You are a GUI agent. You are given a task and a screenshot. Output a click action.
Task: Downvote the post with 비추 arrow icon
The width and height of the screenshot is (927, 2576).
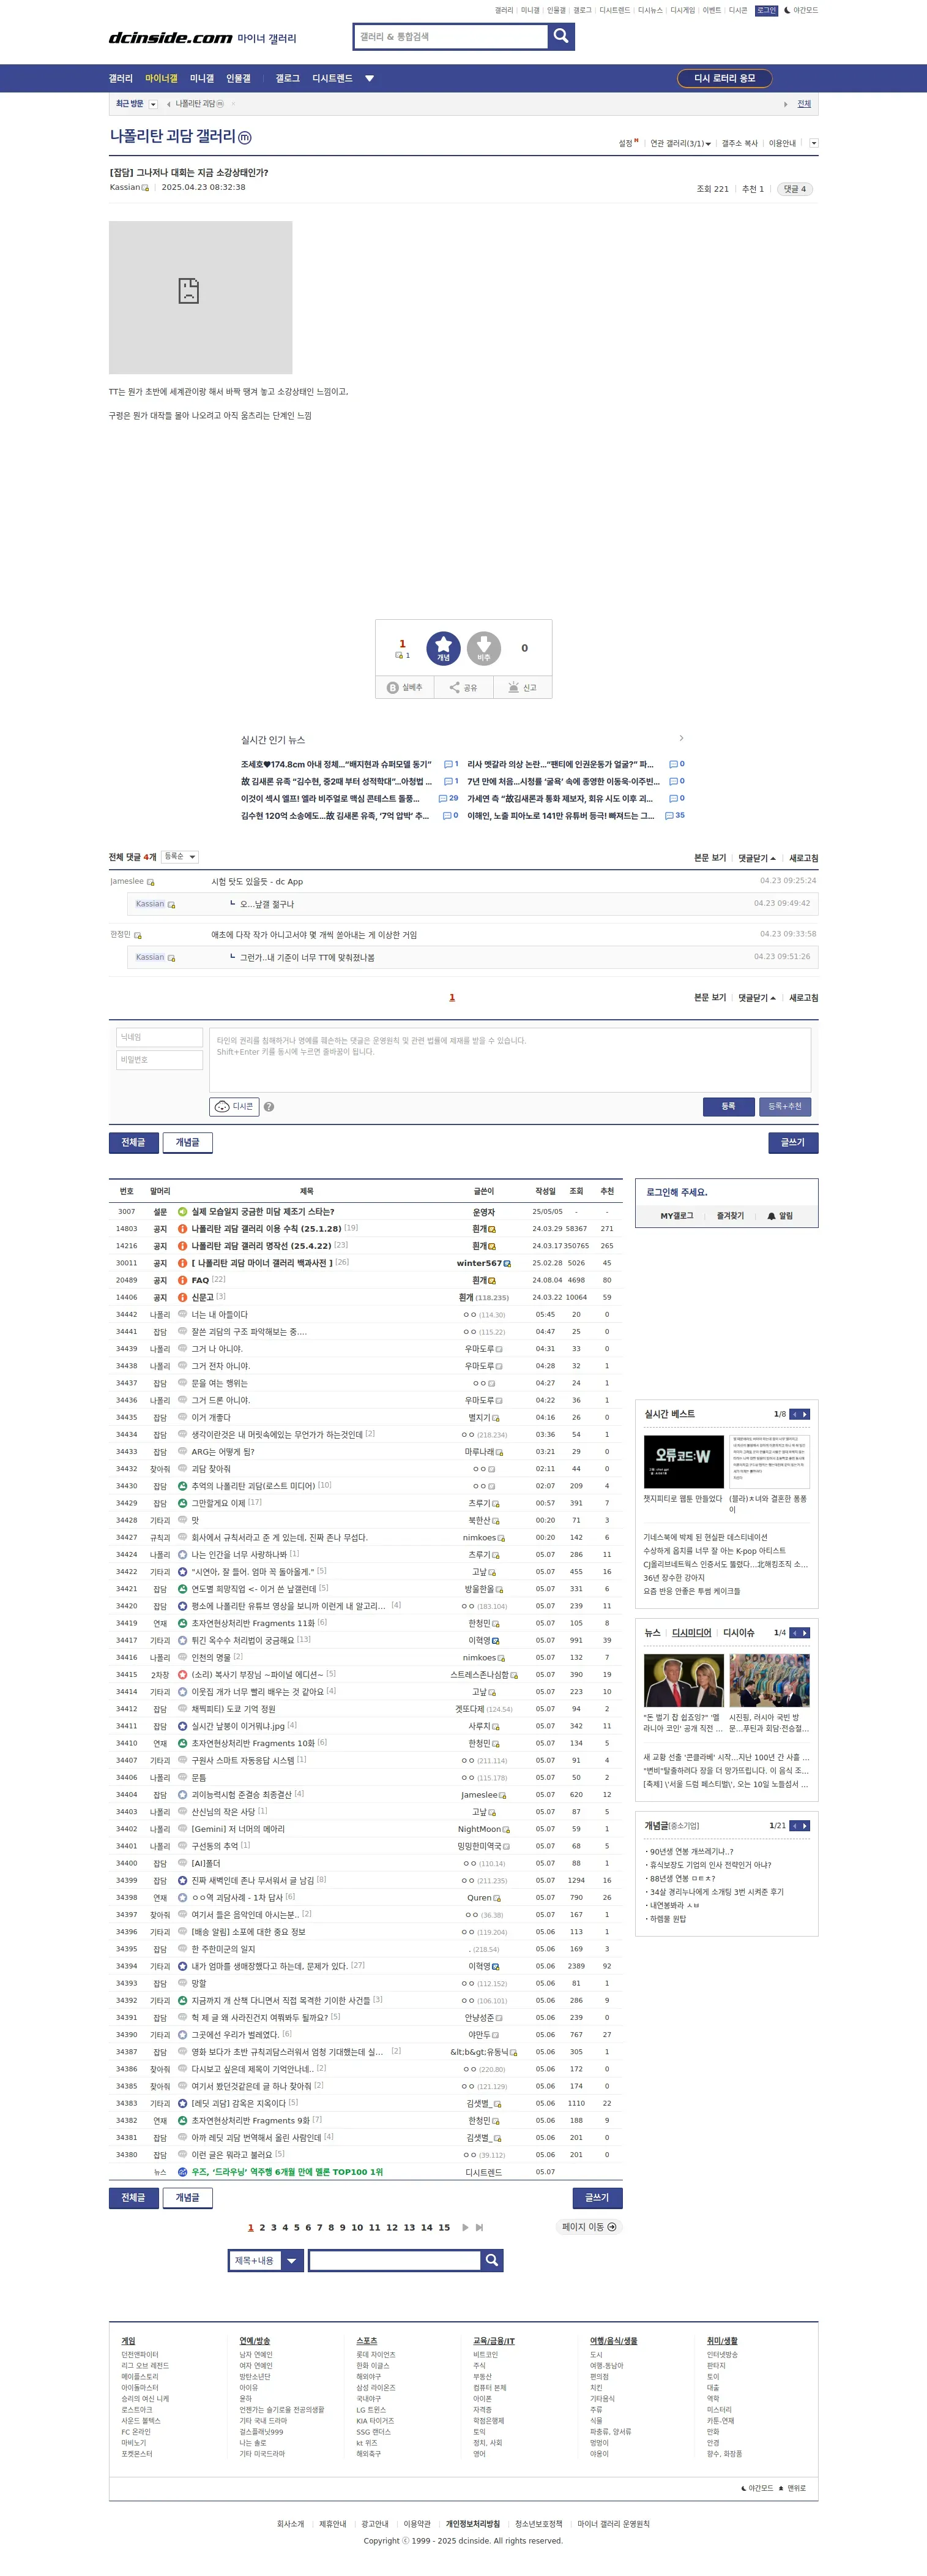483,648
